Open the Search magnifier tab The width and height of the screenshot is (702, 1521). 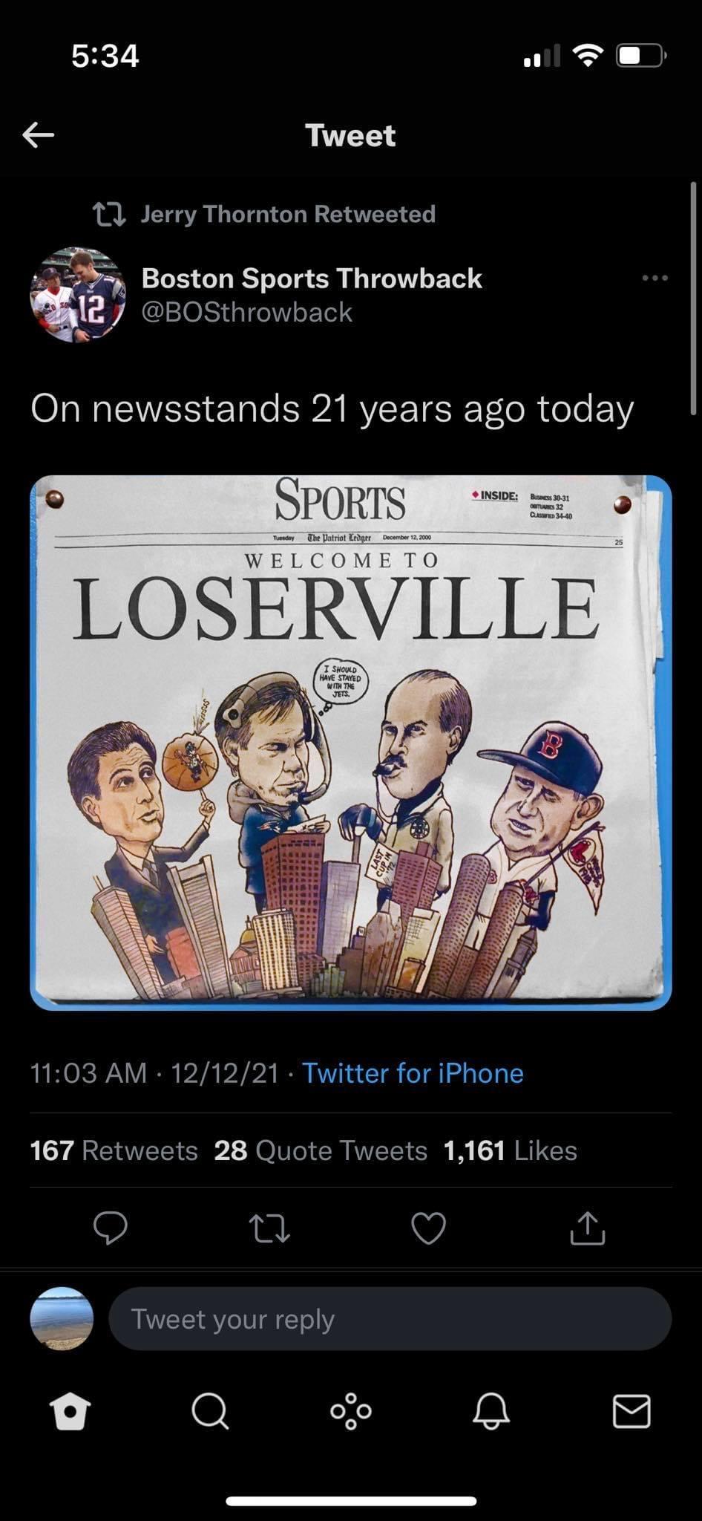(x=210, y=1411)
